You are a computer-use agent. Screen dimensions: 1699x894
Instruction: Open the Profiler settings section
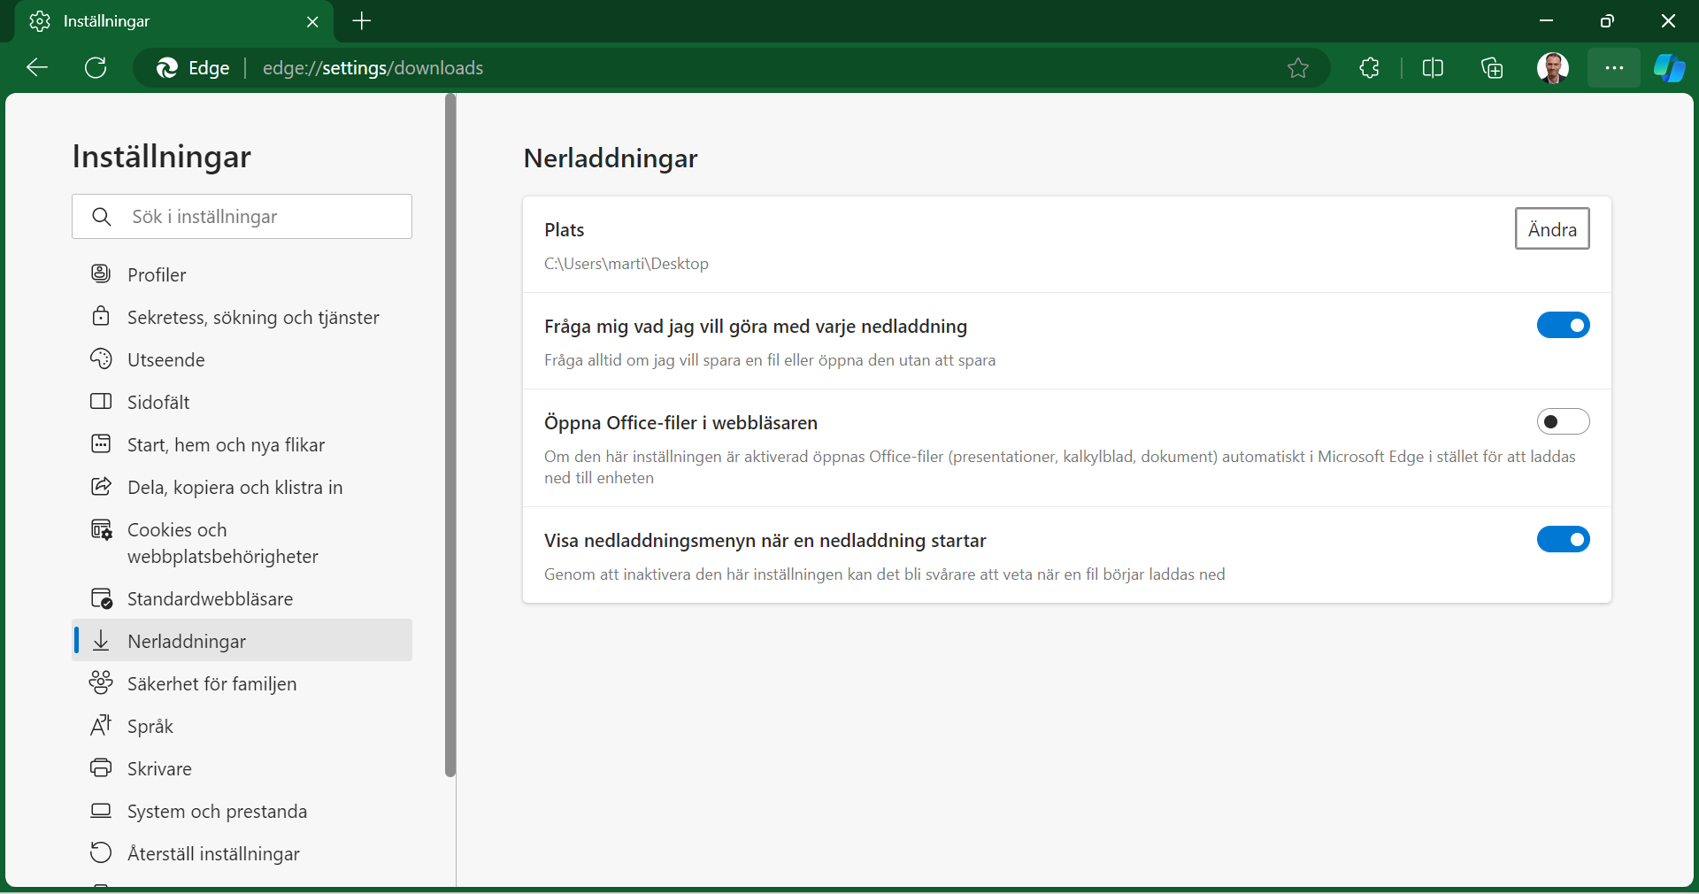coord(156,274)
